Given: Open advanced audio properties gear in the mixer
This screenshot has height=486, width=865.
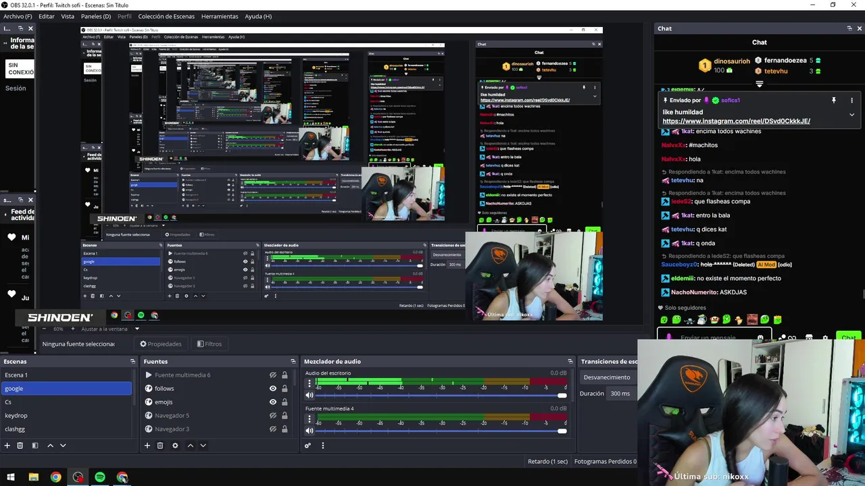Looking at the screenshot, I should 307,446.
